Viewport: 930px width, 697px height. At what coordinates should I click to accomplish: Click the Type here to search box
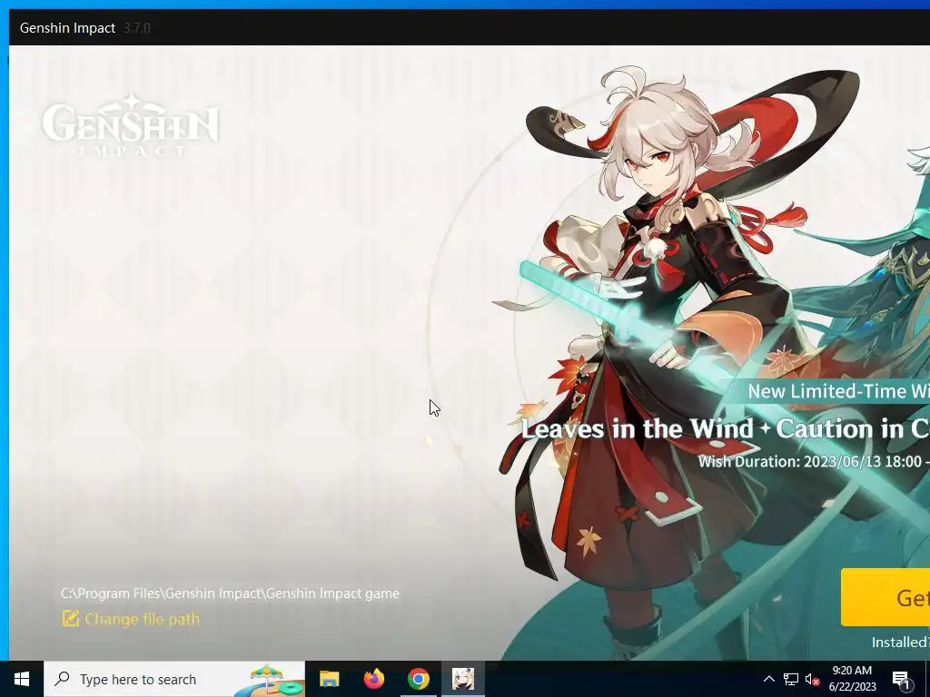point(174,679)
